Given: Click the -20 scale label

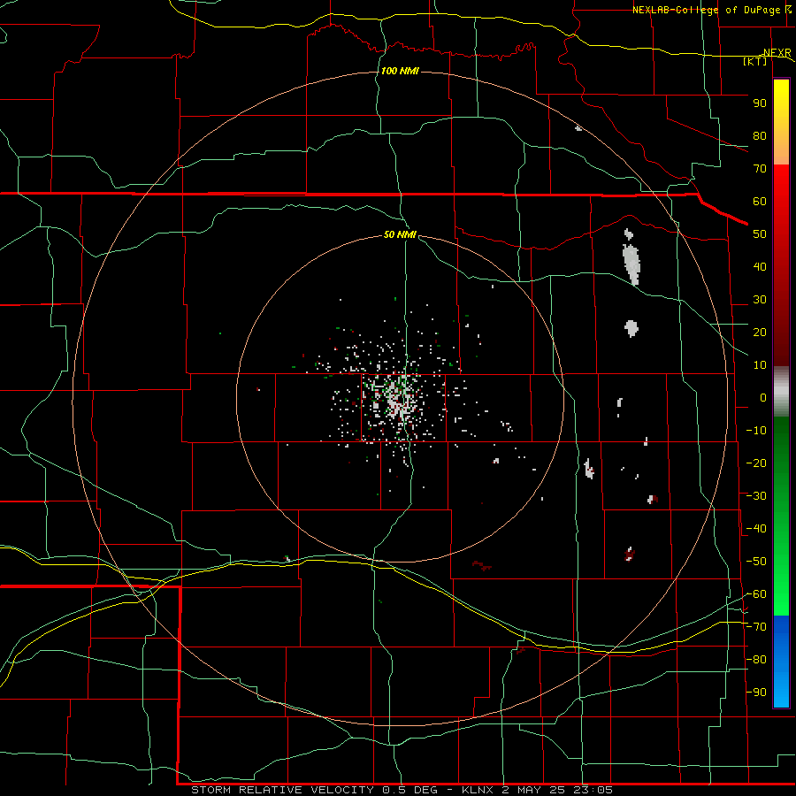Looking at the screenshot, I should click(x=756, y=463).
